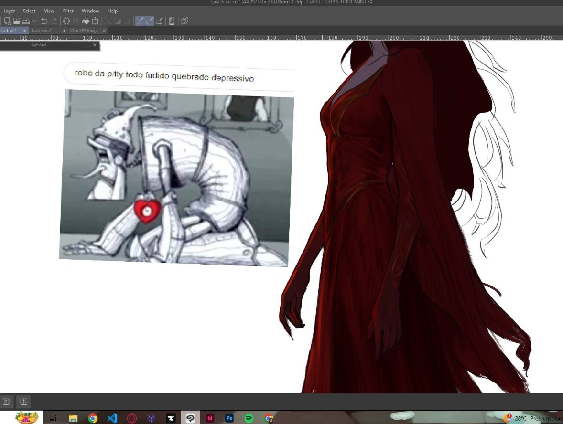Open Opera browser from the taskbar
Viewport: 563px width, 424px height.
click(132, 418)
